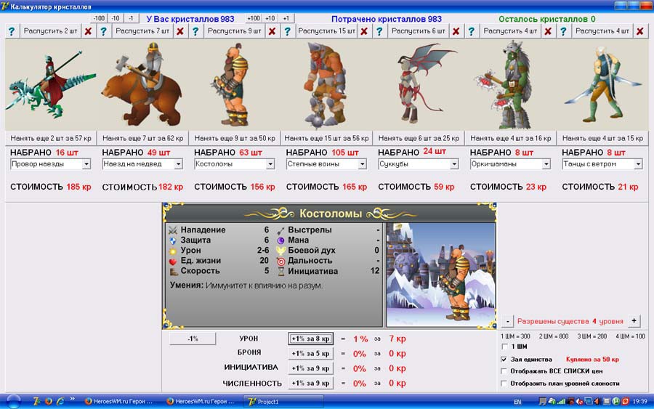Click the red X beside Распустить 6 шт
The width and height of the screenshot is (654, 409).
click(x=456, y=31)
